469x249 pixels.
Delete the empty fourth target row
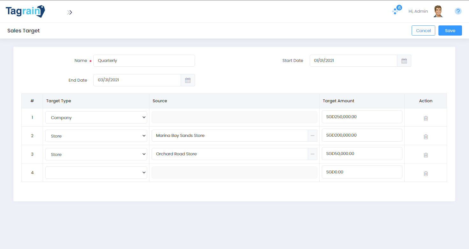426,173
